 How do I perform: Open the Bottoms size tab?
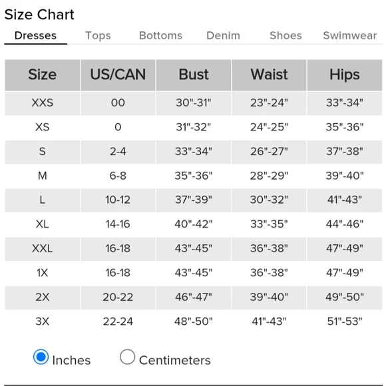[x=160, y=36]
